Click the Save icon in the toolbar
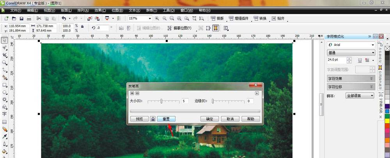 (21, 18)
